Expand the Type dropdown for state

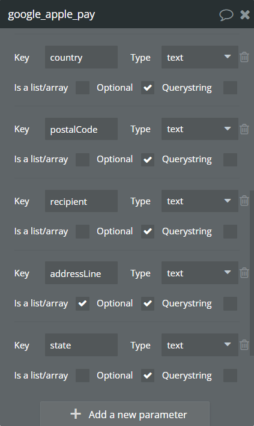point(200,345)
